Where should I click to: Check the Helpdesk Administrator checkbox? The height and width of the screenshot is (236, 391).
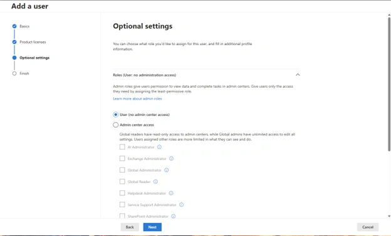click(x=122, y=193)
